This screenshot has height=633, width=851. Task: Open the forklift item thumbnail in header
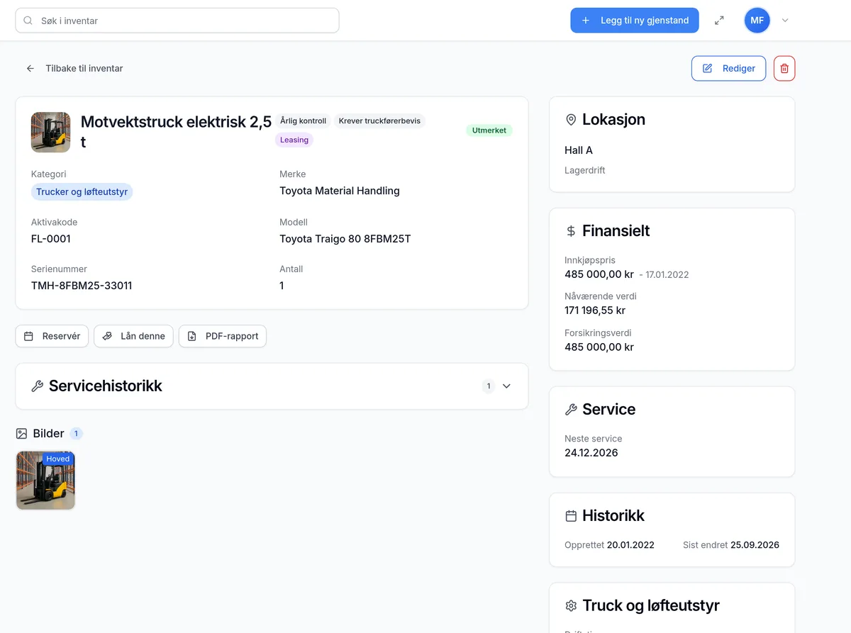pyautogui.click(x=50, y=132)
